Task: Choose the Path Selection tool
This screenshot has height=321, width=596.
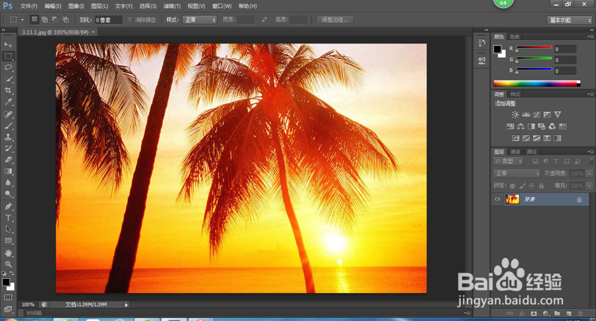Action: [8, 229]
